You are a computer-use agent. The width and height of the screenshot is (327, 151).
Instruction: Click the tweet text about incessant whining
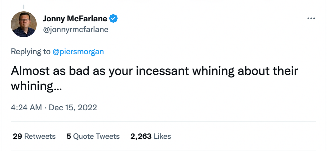click(x=153, y=72)
